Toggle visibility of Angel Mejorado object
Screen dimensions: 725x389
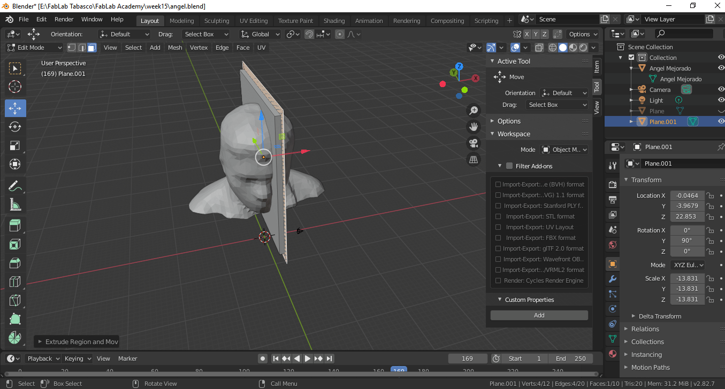(x=721, y=68)
